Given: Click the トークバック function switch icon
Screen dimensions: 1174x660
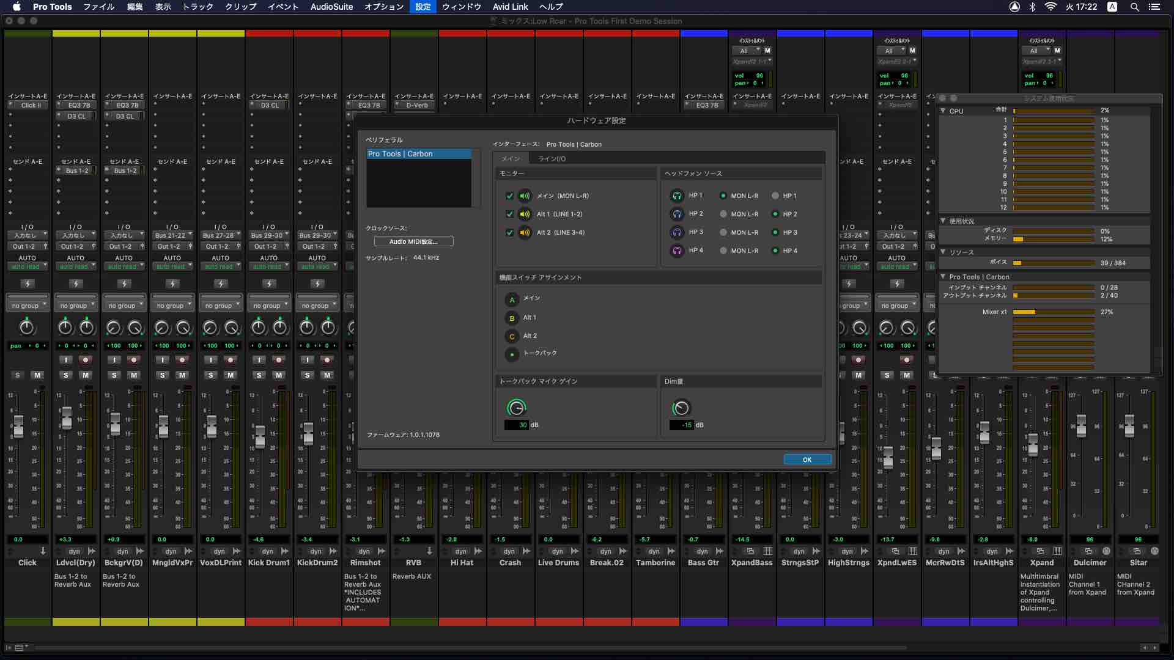Looking at the screenshot, I should pyautogui.click(x=512, y=354).
